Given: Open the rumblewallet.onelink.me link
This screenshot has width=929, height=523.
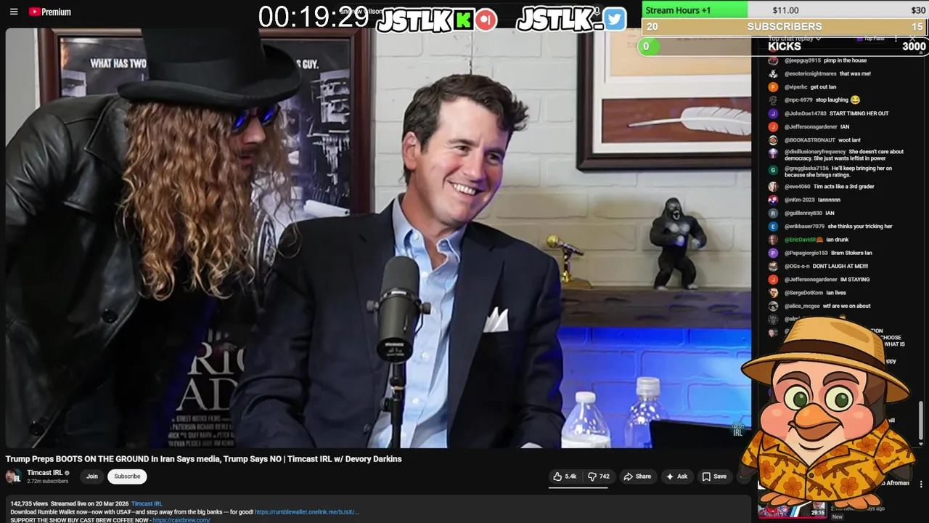Looking at the screenshot, I should pyautogui.click(x=306, y=512).
